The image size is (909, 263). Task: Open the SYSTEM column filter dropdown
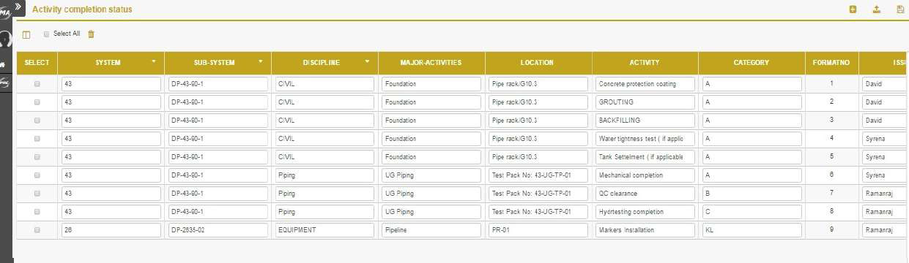(154, 62)
